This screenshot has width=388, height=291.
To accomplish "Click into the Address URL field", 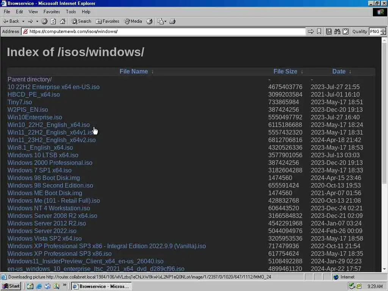I will pos(163,31).
